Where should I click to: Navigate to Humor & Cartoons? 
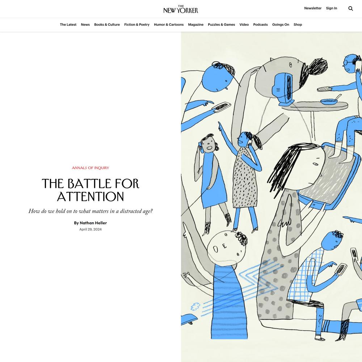[169, 25]
